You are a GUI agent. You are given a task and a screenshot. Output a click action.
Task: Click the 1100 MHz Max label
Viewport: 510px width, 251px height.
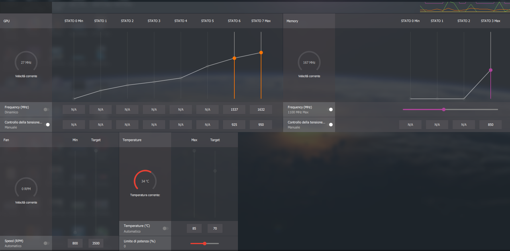tap(298, 112)
